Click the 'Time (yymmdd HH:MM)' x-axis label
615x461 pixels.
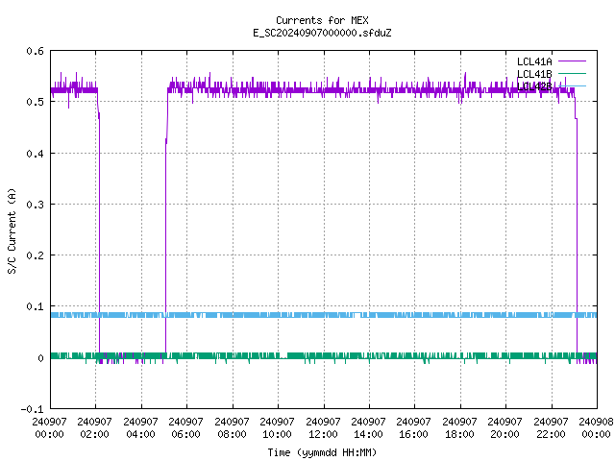[322, 452]
